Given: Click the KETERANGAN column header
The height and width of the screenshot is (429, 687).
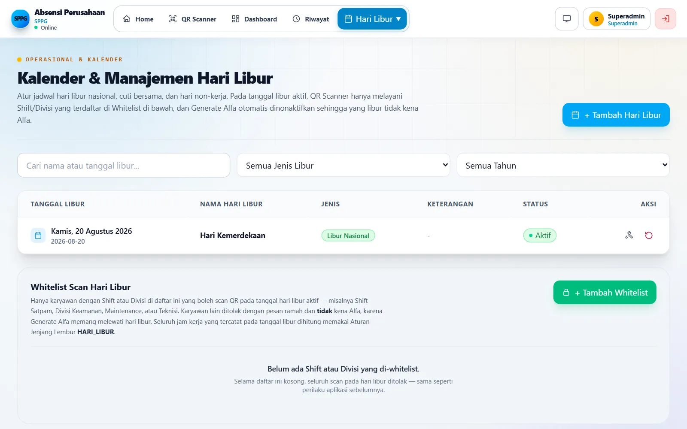Looking at the screenshot, I should [450, 204].
